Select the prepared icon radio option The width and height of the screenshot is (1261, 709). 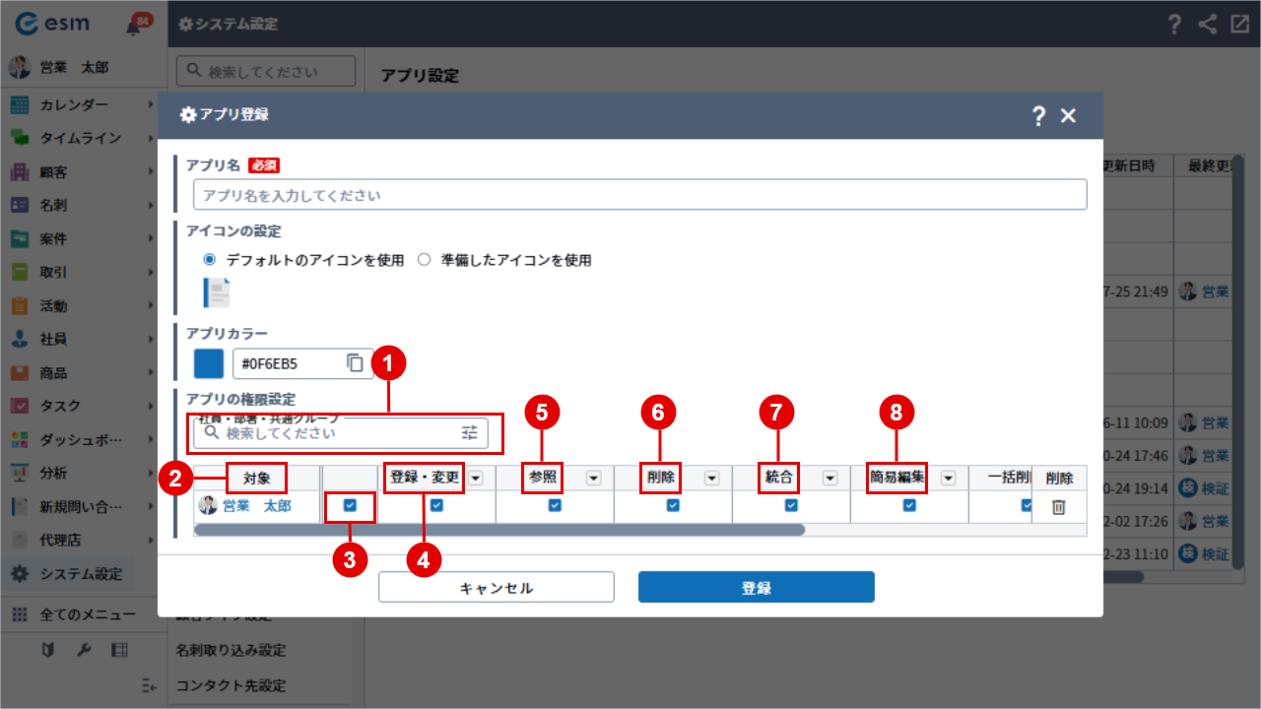click(x=425, y=260)
